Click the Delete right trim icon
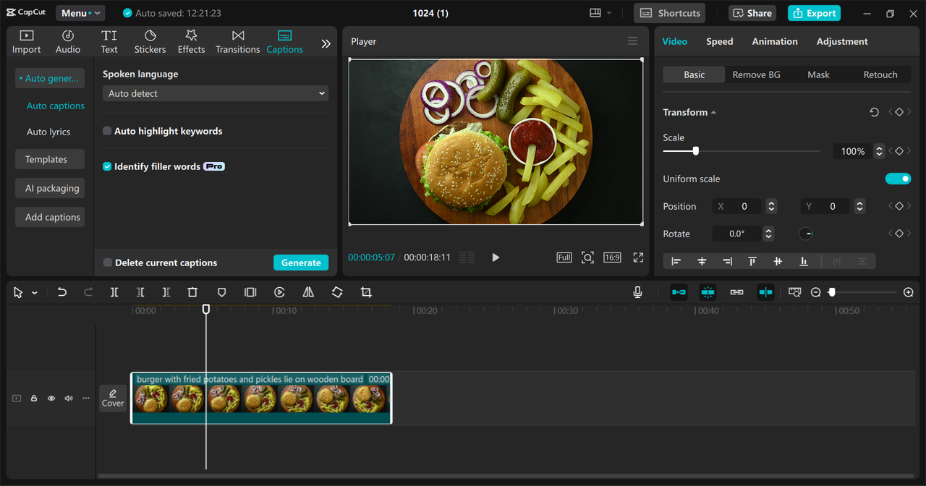The width and height of the screenshot is (926, 486). [x=166, y=292]
